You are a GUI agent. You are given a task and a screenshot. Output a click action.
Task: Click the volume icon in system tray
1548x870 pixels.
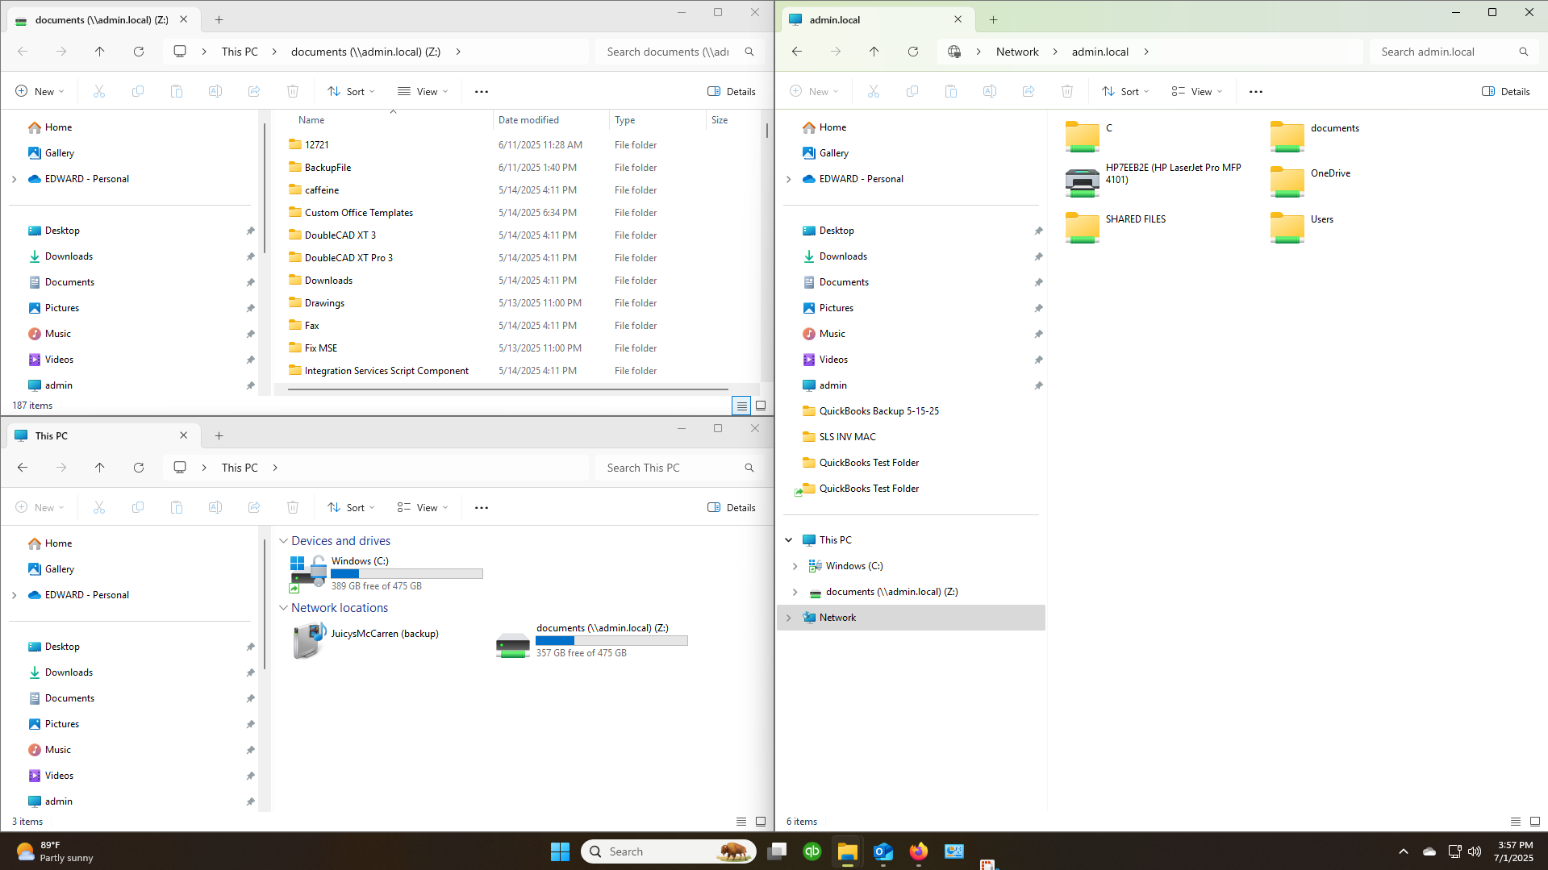pyautogui.click(x=1475, y=851)
